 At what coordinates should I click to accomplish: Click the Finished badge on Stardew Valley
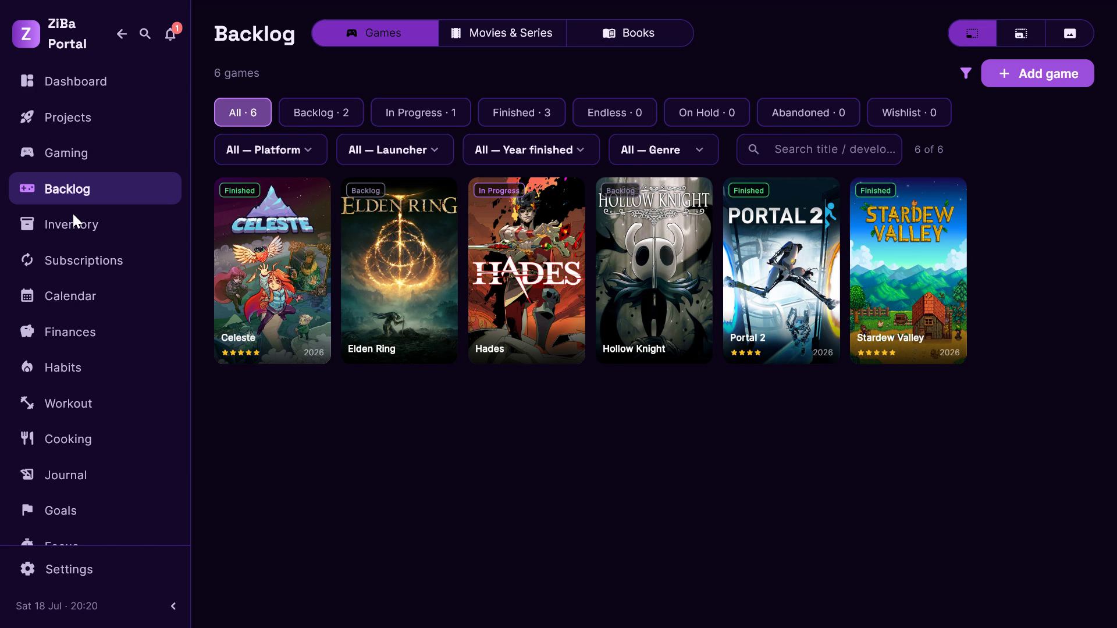coord(875,190)
